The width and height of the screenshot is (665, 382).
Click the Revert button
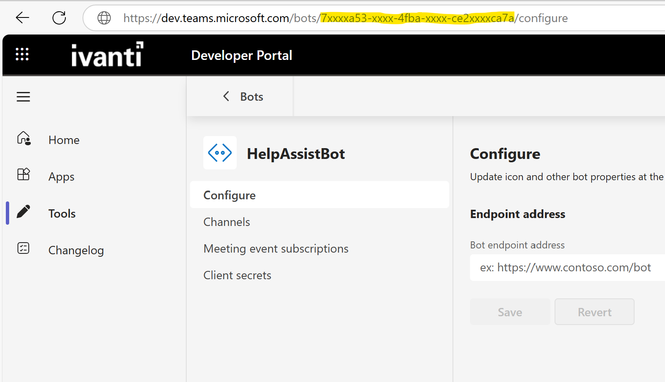click(594, 312)
